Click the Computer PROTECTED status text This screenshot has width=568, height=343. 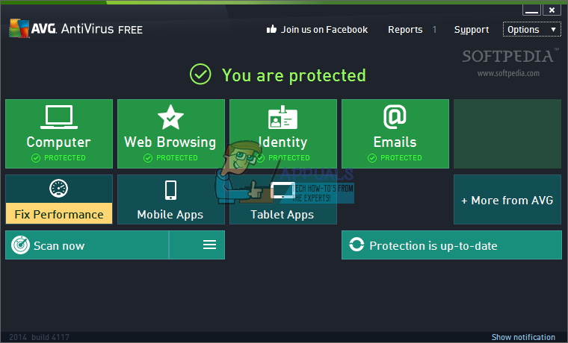click(65, 158)
